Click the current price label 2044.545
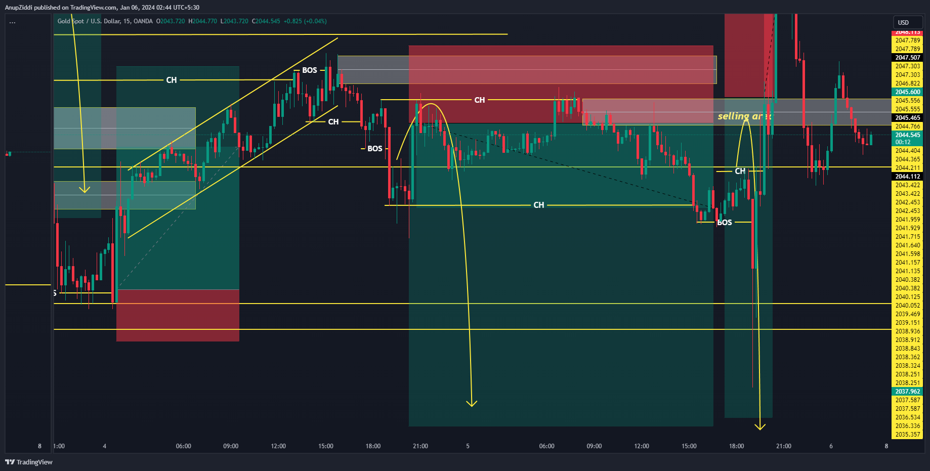This screenshot has width=930, height=471. click(x=908, y=135)
